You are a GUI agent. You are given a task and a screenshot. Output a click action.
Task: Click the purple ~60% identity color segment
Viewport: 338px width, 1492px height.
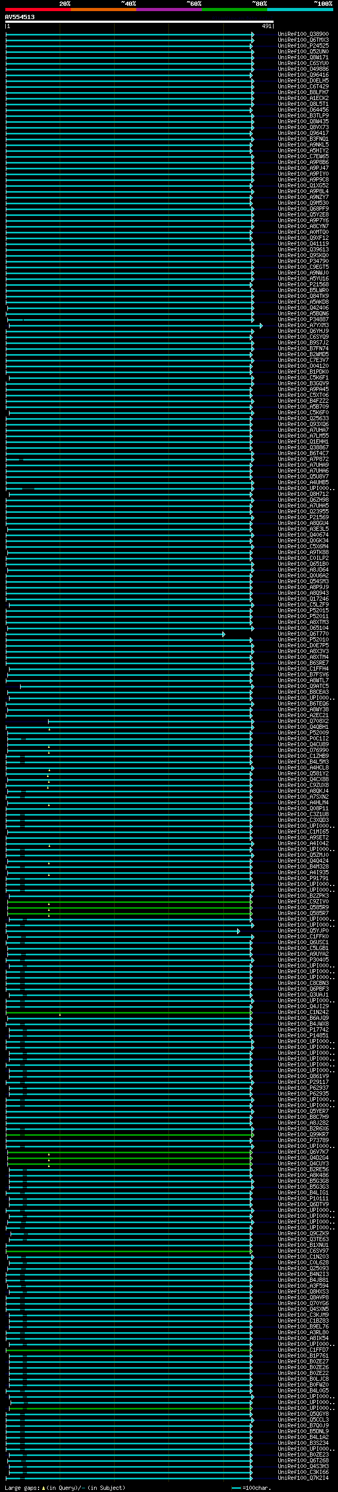click(x=168, y=10)
